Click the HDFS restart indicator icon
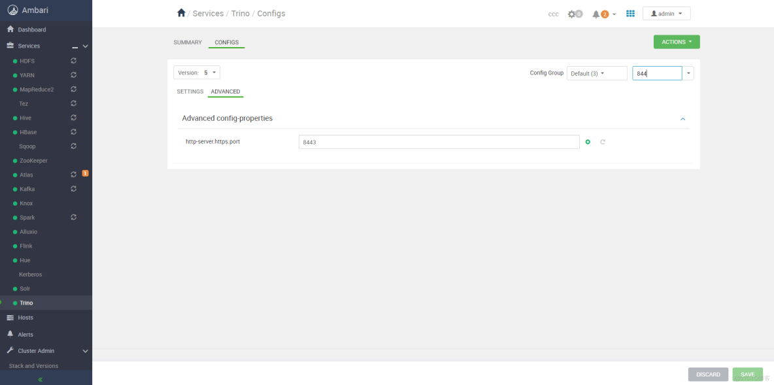Image resolution: width=774 pixels, height=385 pixels. click(73, 61)
